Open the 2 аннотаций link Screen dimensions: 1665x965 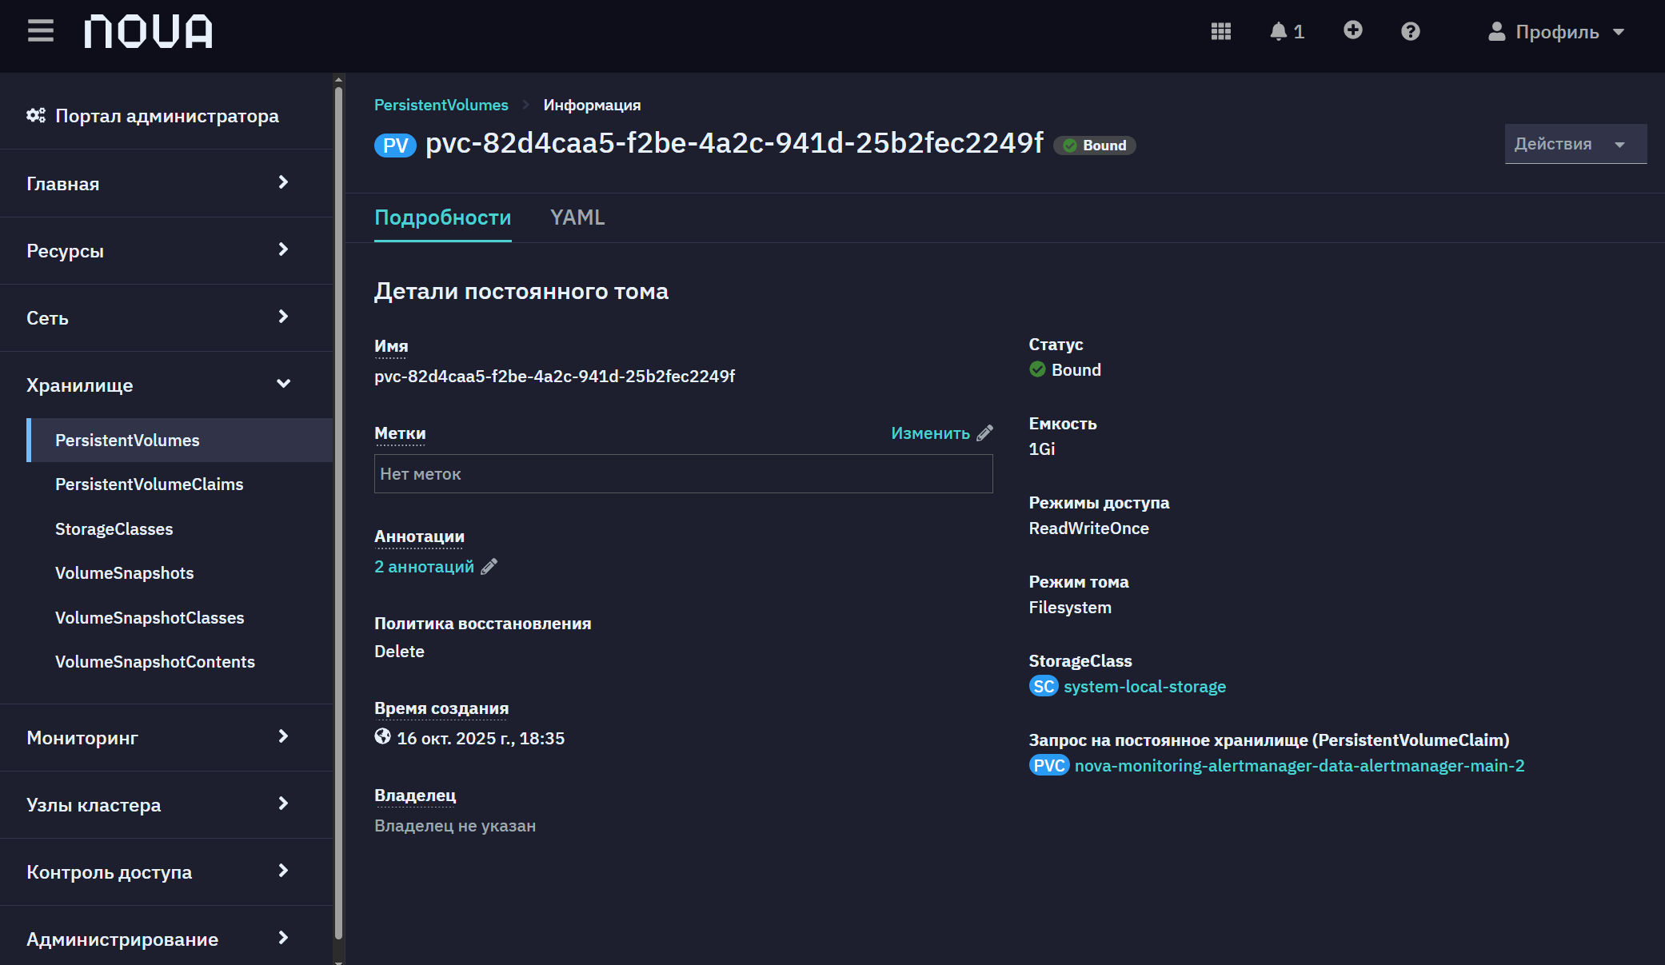tap(424, 566)
